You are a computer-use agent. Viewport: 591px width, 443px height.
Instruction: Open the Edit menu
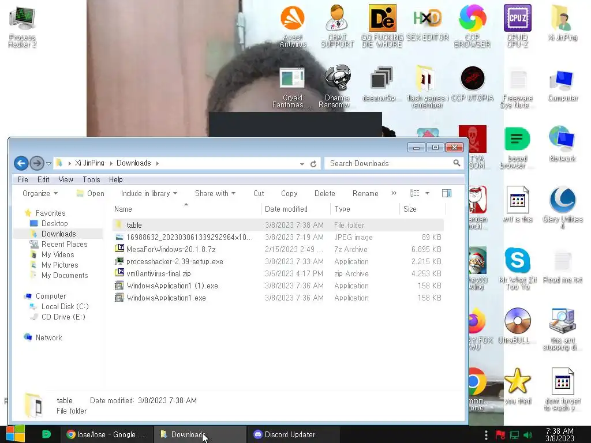[43, 180]
